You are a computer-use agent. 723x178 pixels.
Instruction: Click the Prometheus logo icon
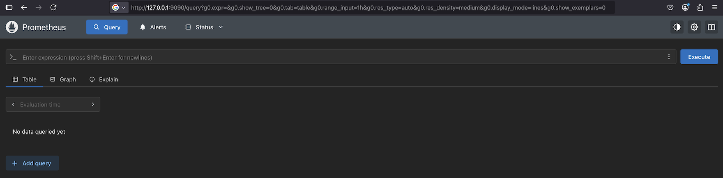12,27
